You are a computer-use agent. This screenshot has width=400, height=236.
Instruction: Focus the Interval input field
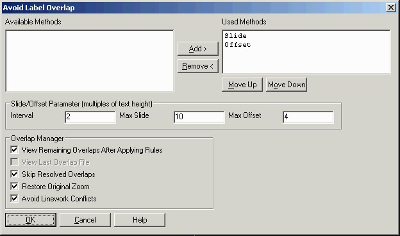point(90,117)
